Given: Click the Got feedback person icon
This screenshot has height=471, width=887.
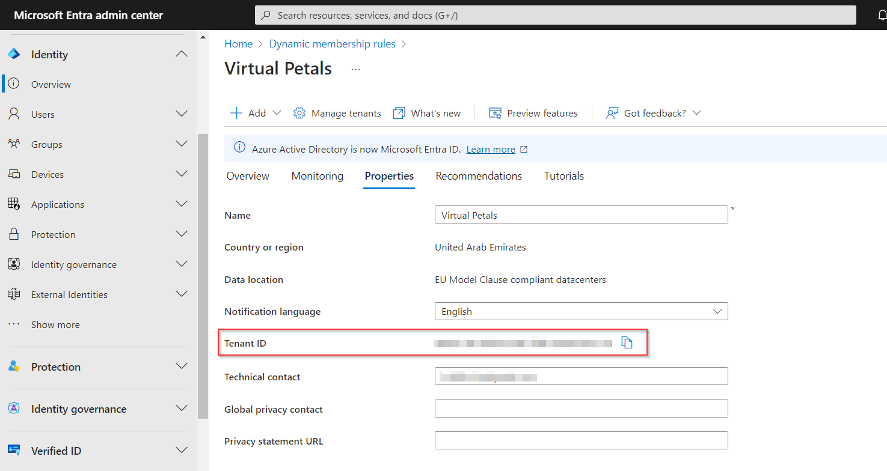Looking at the screenshot, I should click(x=612, y=113).
